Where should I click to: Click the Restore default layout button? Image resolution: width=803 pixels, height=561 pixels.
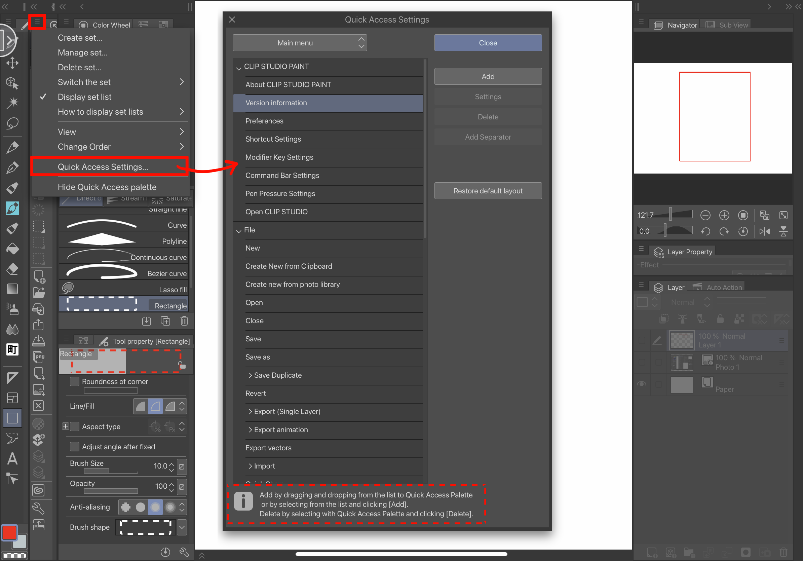point(488,191)
